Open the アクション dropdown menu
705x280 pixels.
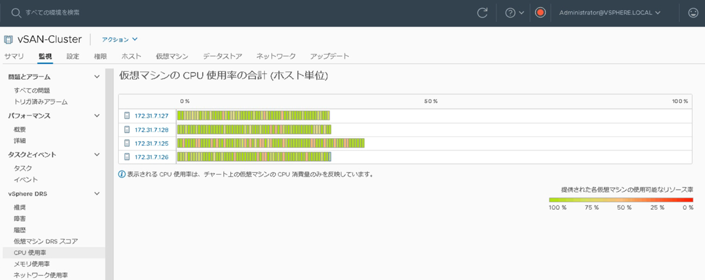point(119,40)
